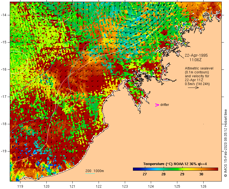Click the 27 tick label under colorbar
The width and height of the screenshot is (229, 189).
(x=145, y=174)
